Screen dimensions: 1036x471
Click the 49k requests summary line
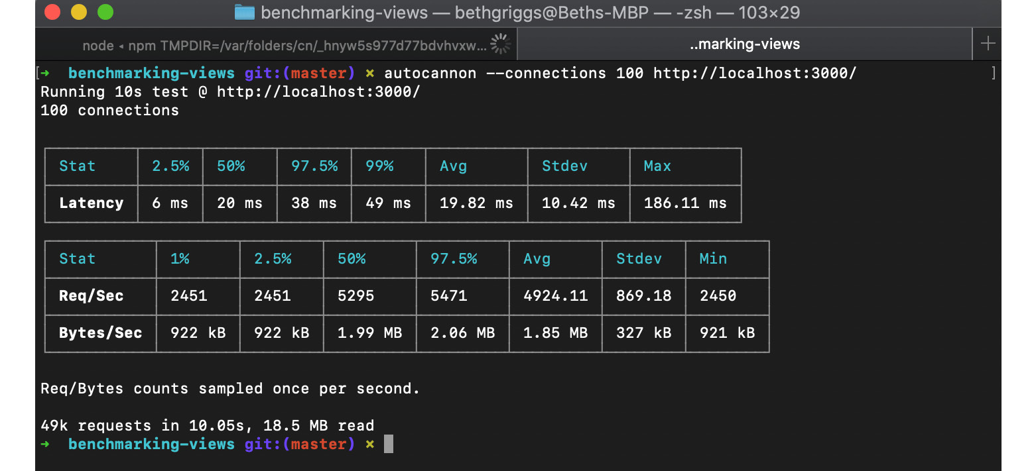pyautogui.click(x=208, y=425)
